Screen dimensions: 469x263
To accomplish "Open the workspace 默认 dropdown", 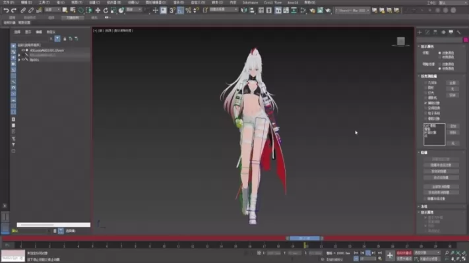I will pos(453,3).
